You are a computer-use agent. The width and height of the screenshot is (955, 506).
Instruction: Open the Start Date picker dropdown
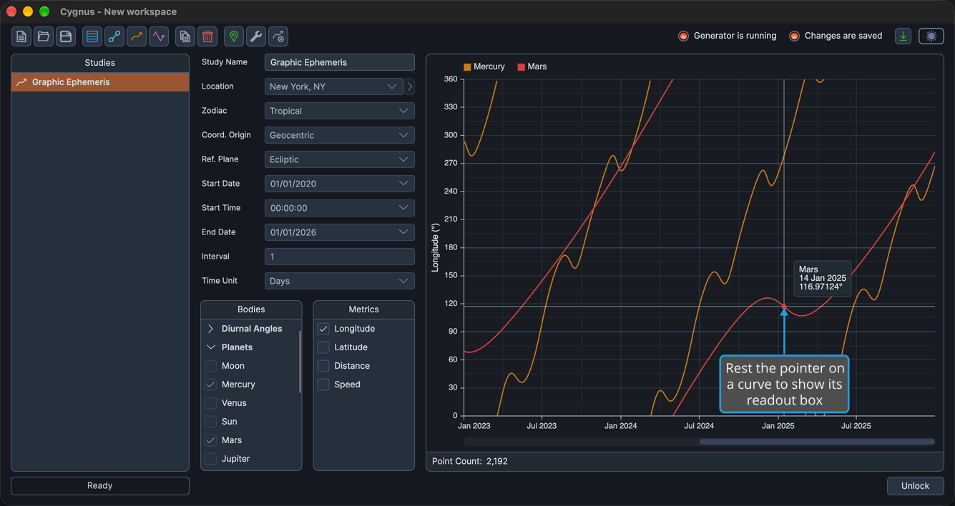340,184
